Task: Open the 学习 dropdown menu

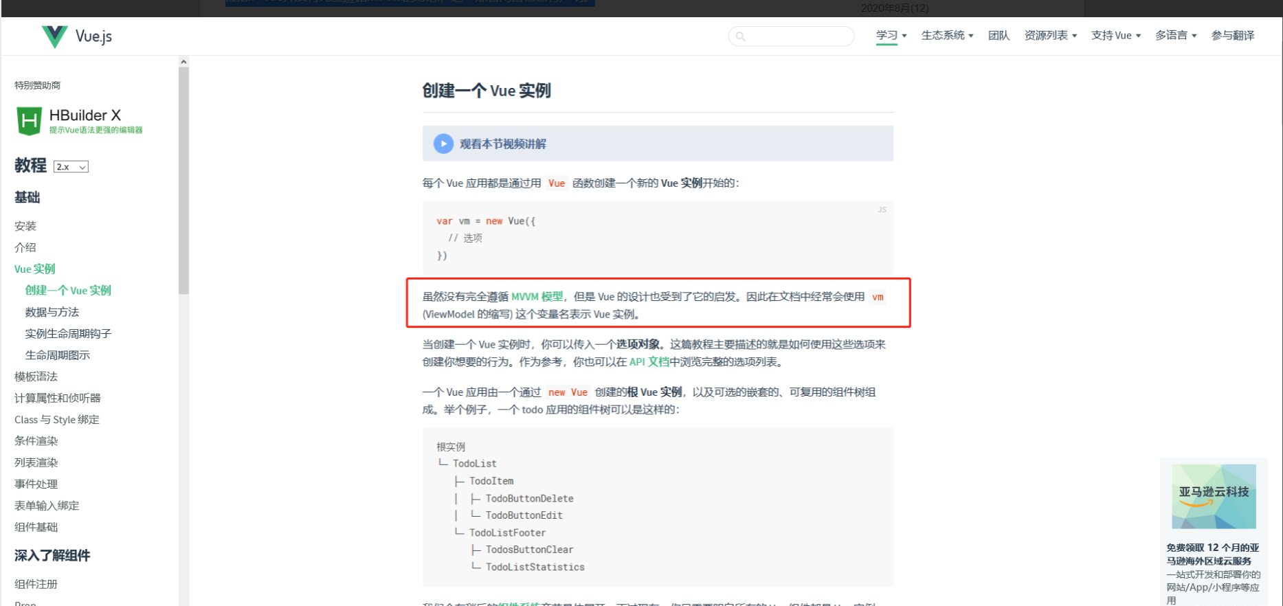Action: [x=891, y=36]
